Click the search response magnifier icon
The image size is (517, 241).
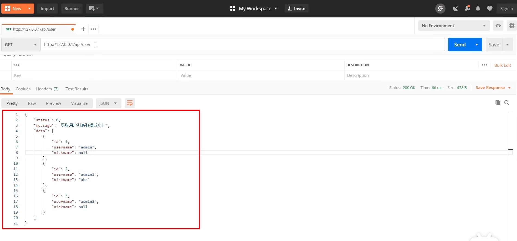tap(507, 103)
